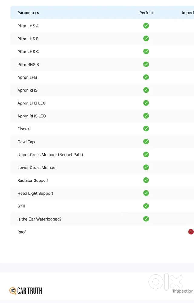194x303 pixels.
Task: Click the green check for Pillar LHS A
Action: (146, 25)
